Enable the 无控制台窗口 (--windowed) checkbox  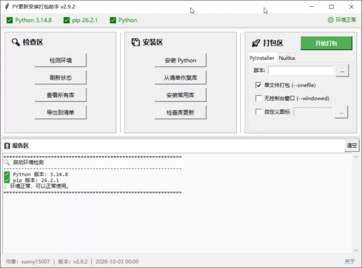259,98
